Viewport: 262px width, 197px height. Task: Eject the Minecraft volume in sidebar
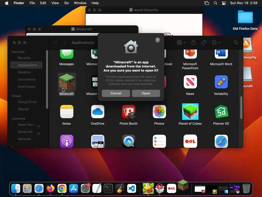[x=38, y=133]
